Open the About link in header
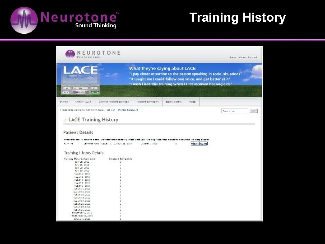Viewport: 325px width, 244px height. click(x=242, y=57)
